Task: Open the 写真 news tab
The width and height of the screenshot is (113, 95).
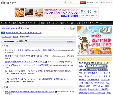Action: pyautogui.click(x=85, y=23)
